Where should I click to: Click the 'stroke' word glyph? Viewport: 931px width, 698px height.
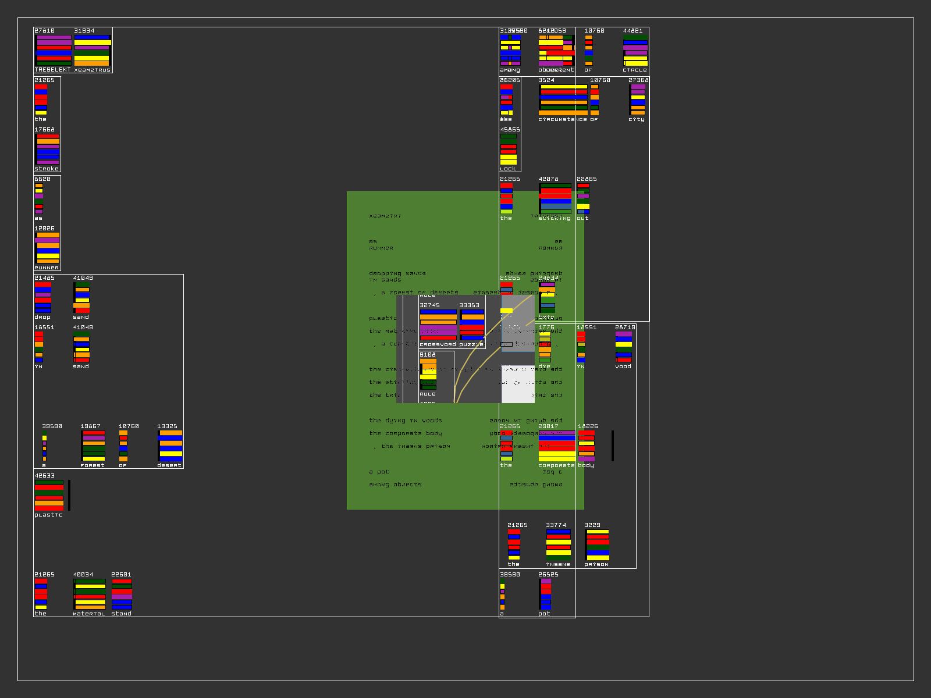tap(48, 149)
